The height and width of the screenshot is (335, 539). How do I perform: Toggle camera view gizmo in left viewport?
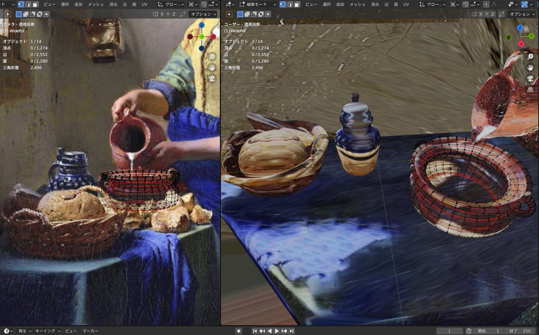point(212,78)
